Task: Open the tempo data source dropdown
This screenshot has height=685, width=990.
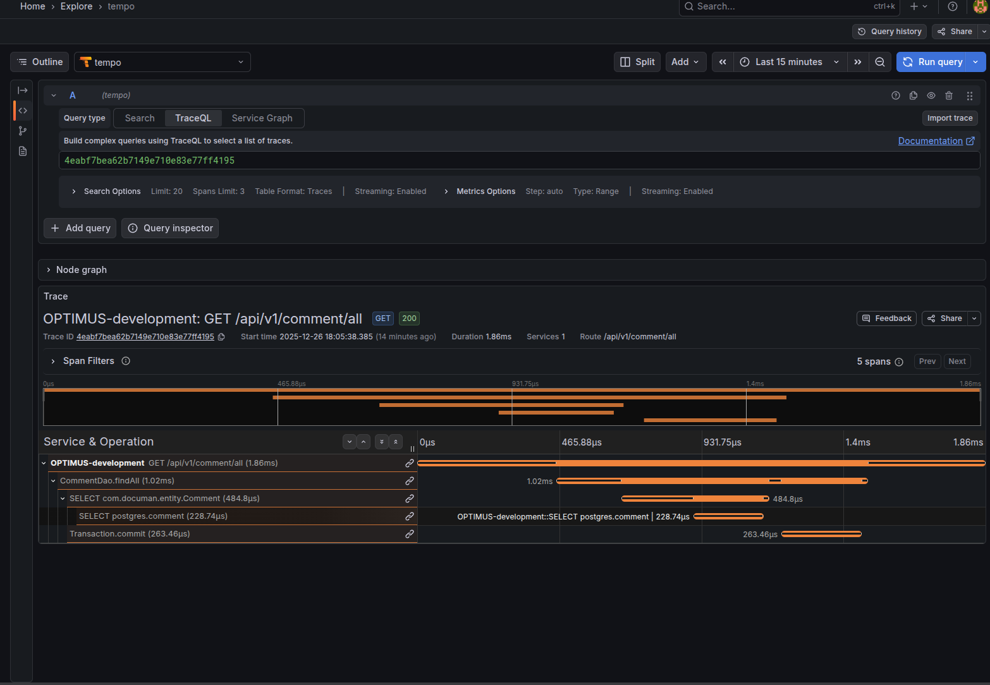Action: point(162,62)
